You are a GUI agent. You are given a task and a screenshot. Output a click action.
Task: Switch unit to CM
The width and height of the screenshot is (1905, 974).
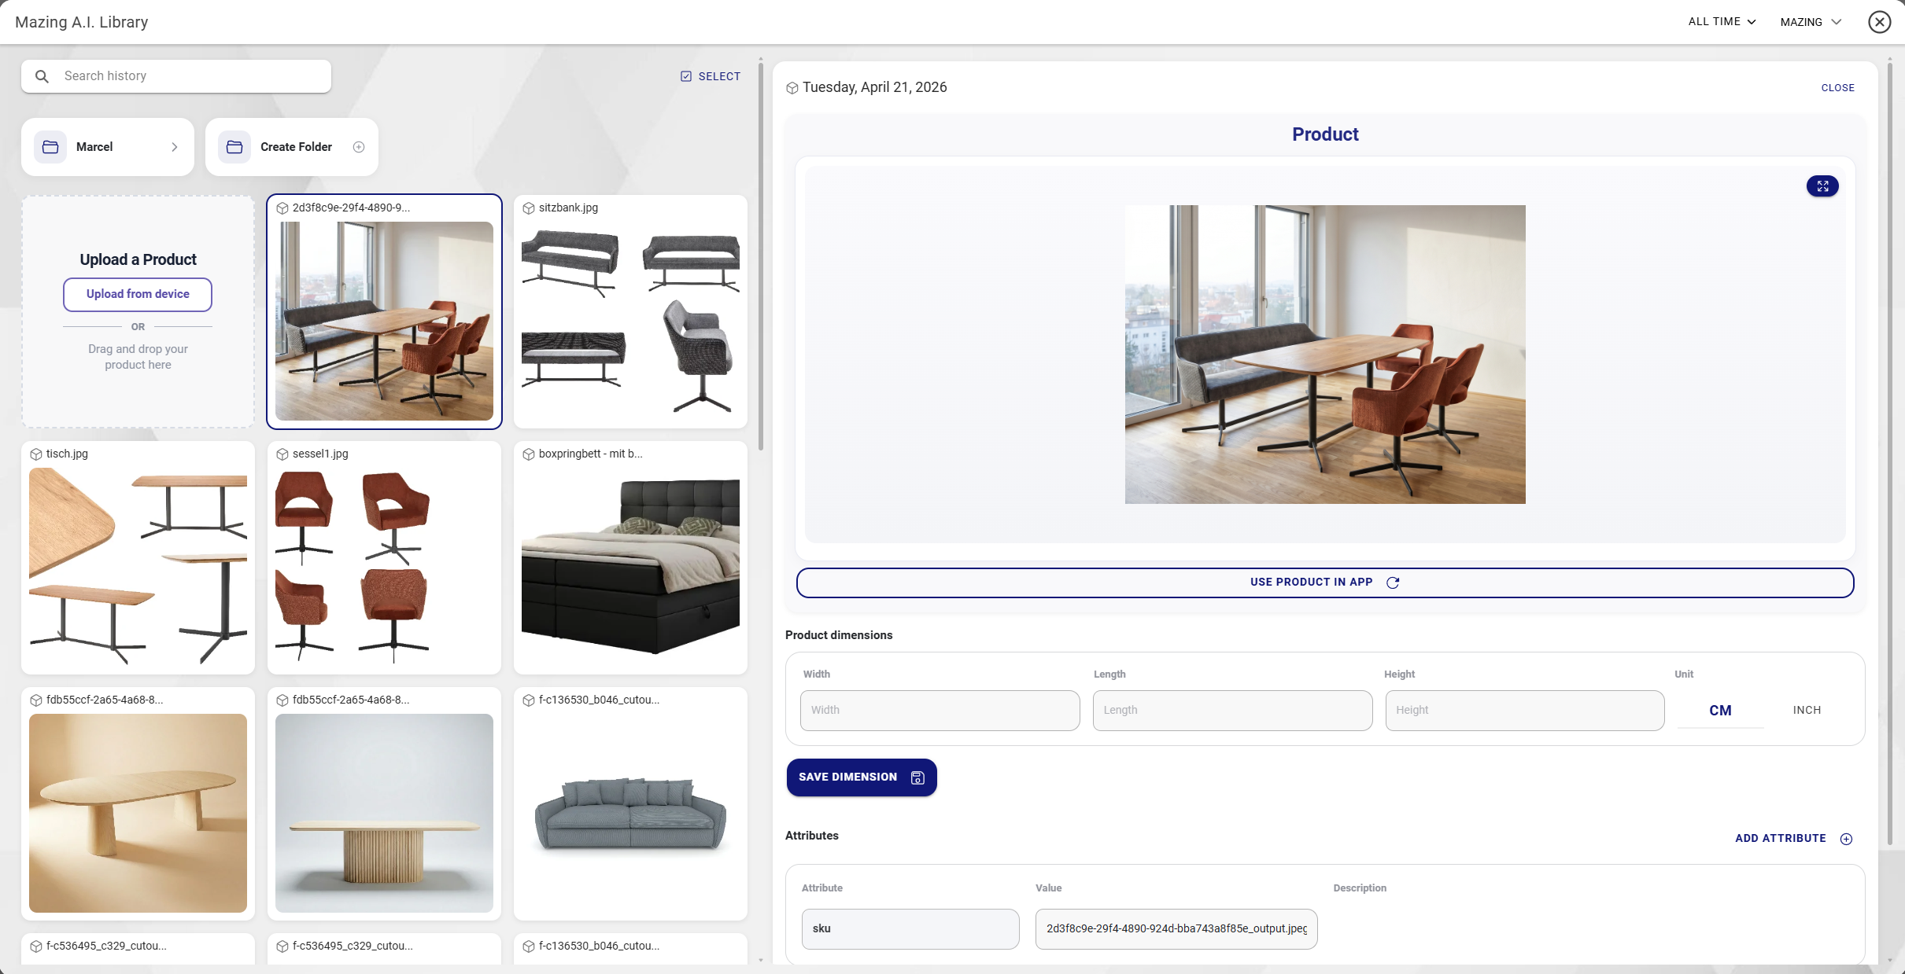point(1721,710)
